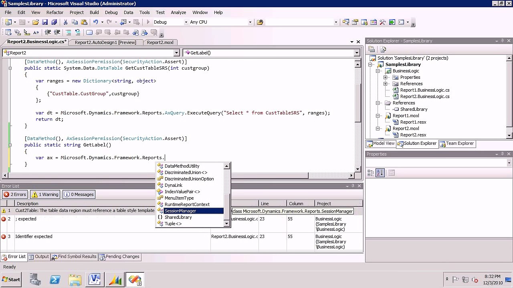This screenshot has height=288, width=513.
Task: Expand the References node under BusinessLogic
Action: pos(385,84)
